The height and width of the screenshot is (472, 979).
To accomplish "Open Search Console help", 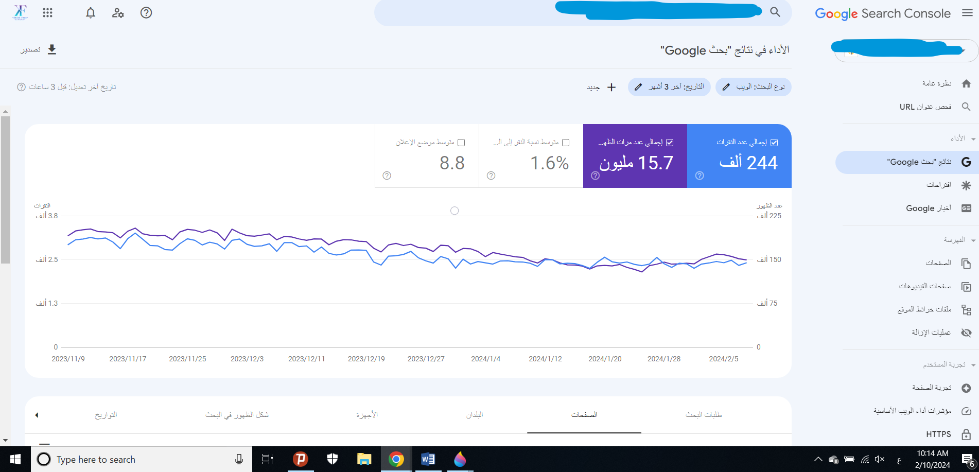I will click(146, 13).
